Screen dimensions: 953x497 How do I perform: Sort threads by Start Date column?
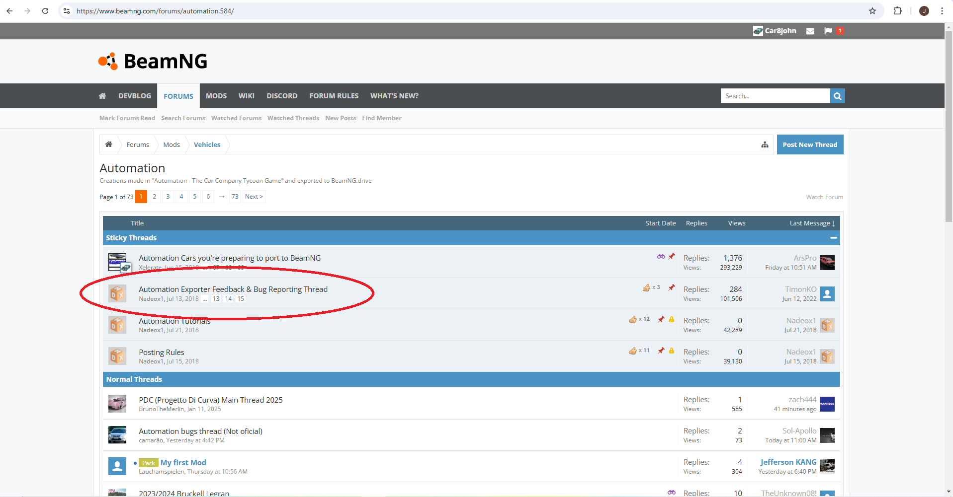661,223
